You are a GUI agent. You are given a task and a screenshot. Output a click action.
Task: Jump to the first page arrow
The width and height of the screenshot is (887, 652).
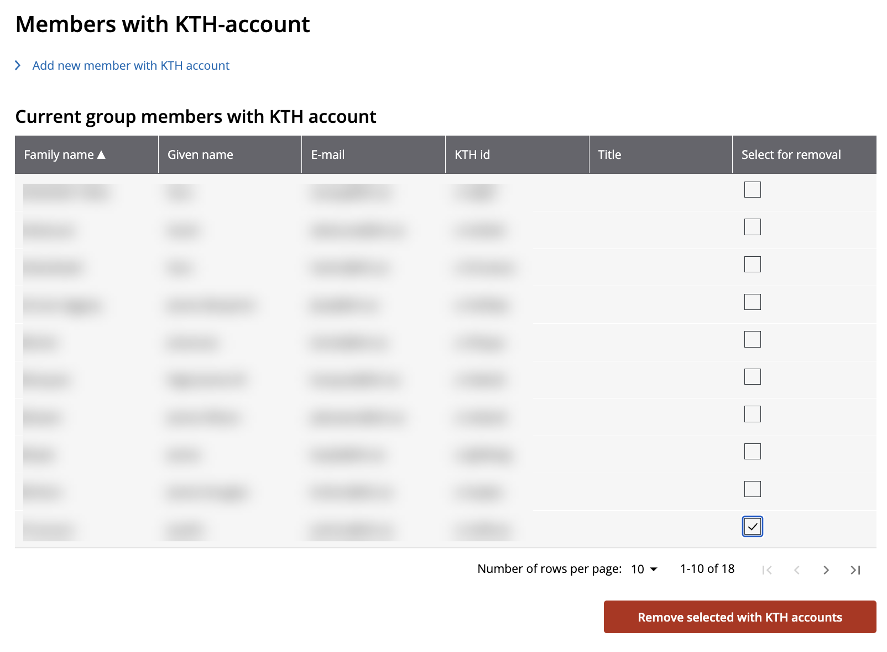(x=767, y=570)
